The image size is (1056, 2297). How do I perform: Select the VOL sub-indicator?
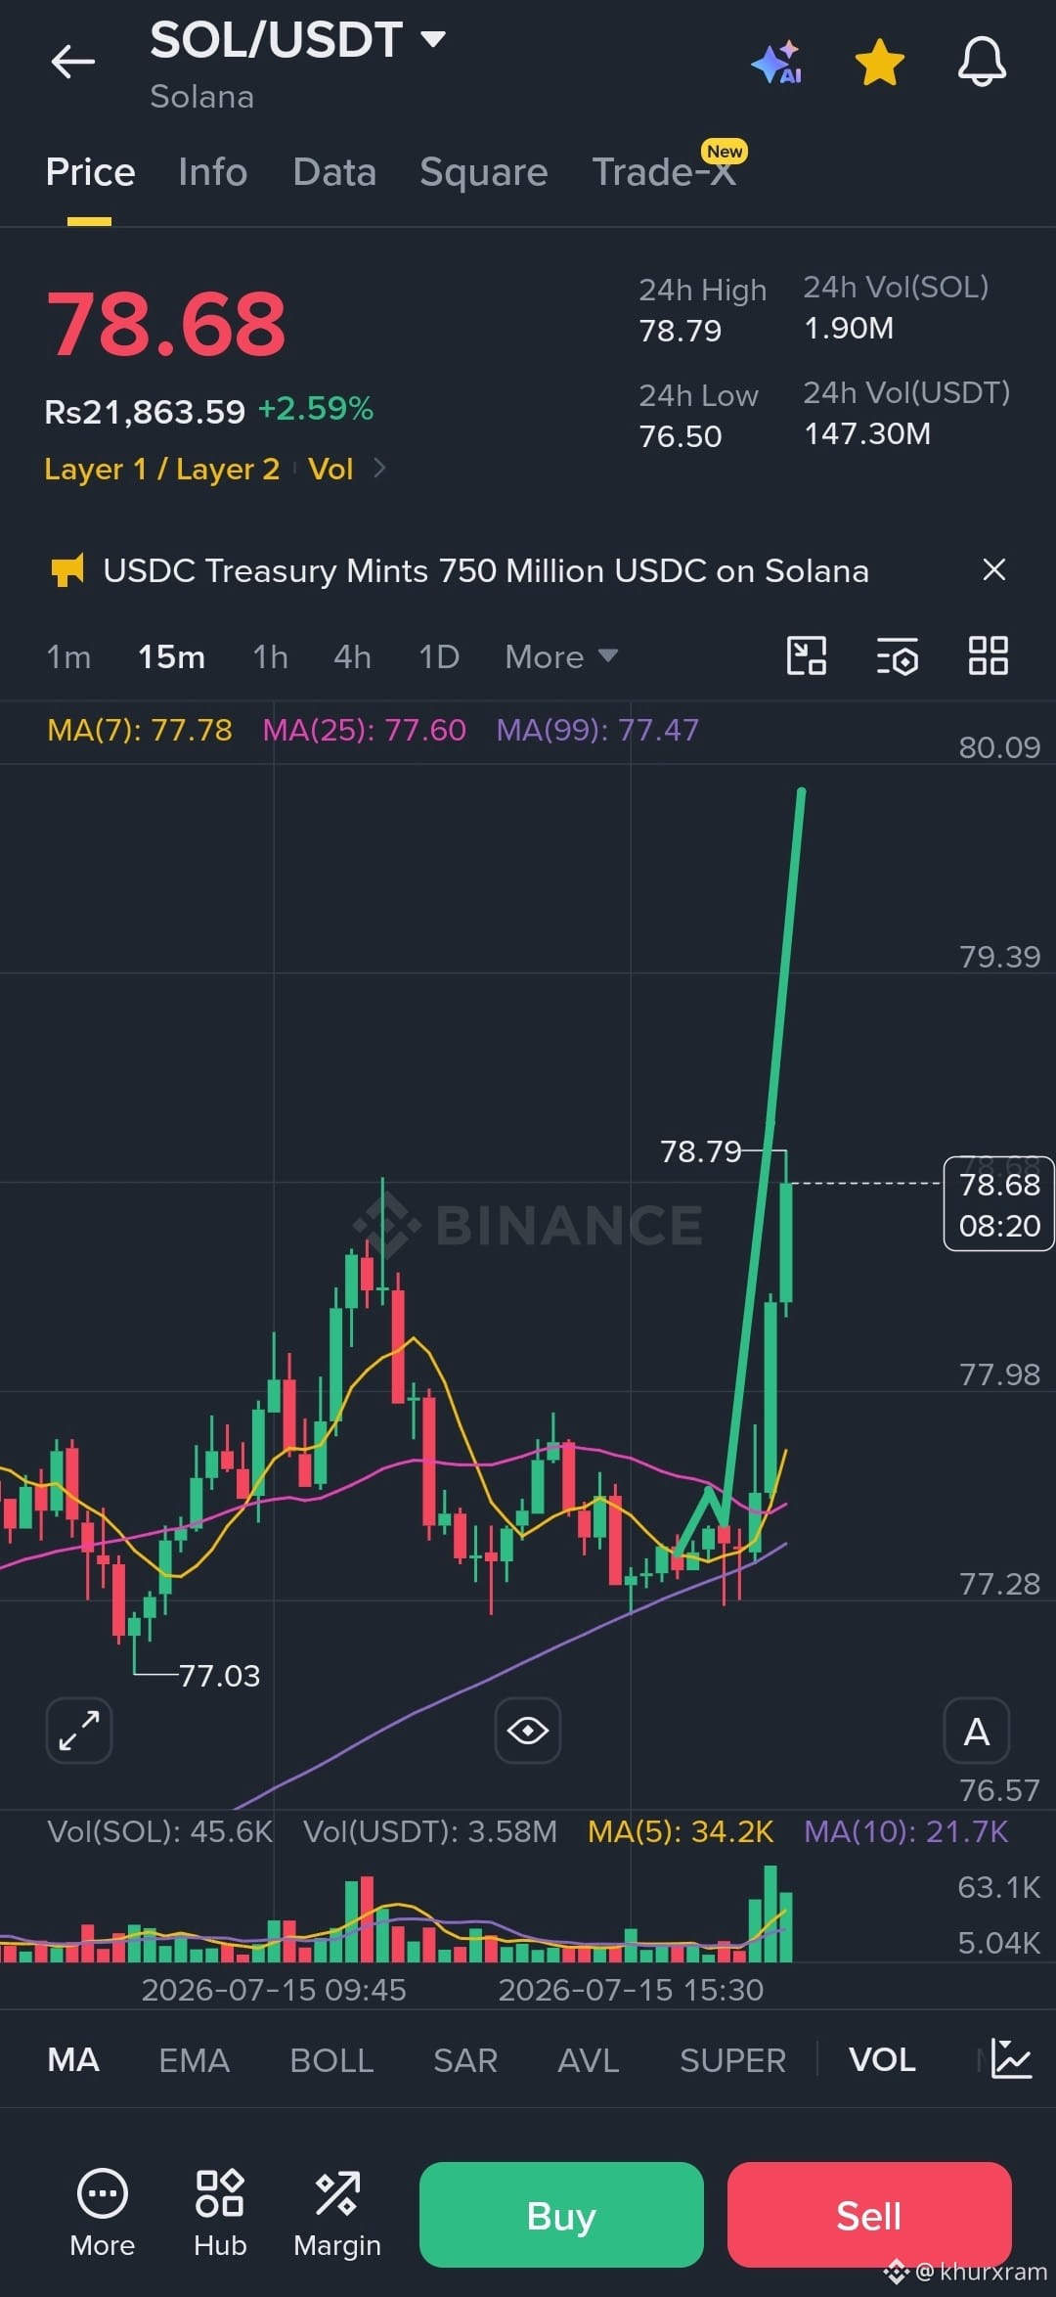coord(882,2059)
